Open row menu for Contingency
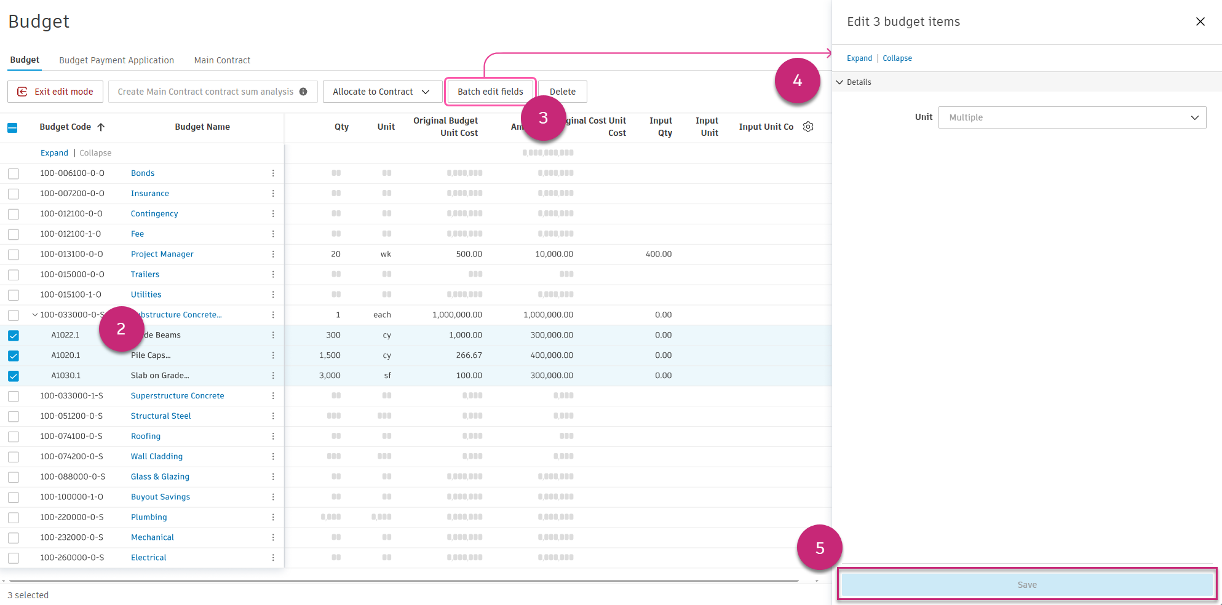1222x605 pixels. pos(273,214)
